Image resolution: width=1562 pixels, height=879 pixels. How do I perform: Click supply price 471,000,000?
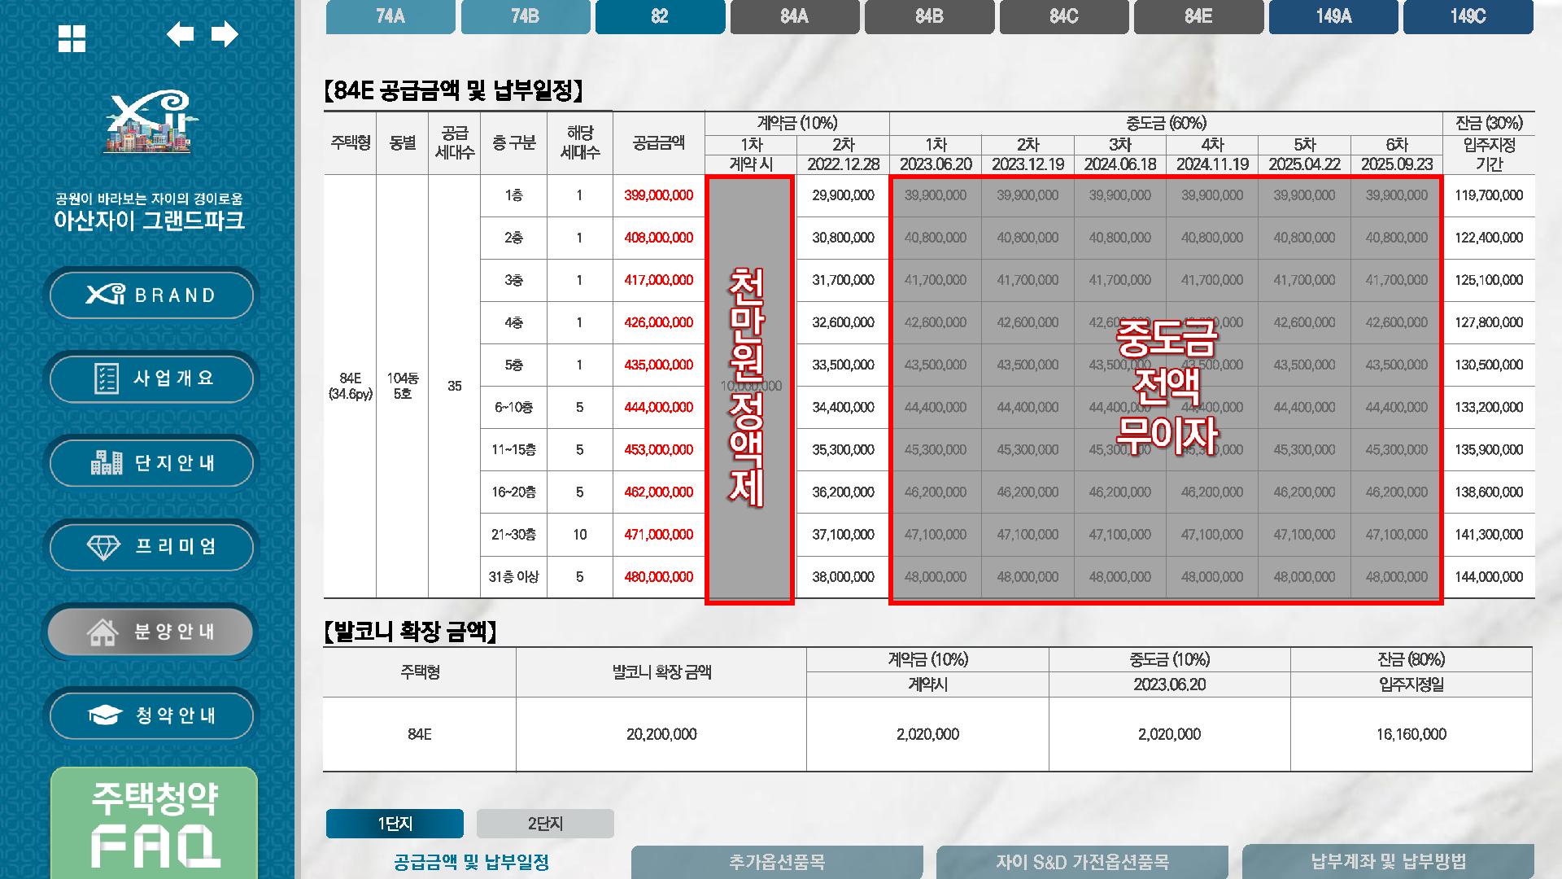tap(659, 535)
